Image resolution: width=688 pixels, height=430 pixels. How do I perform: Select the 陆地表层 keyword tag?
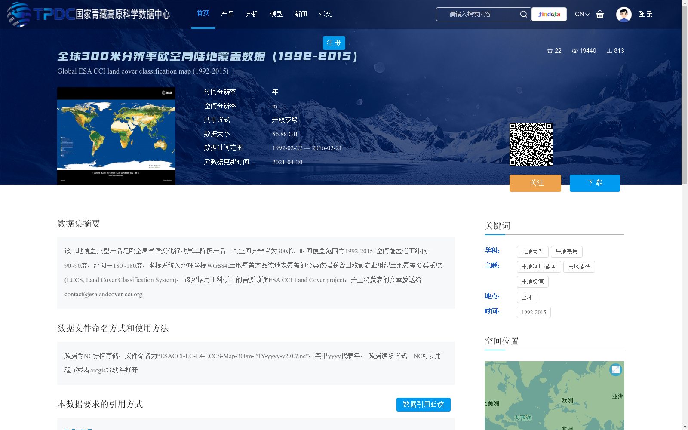click(567, 252)
